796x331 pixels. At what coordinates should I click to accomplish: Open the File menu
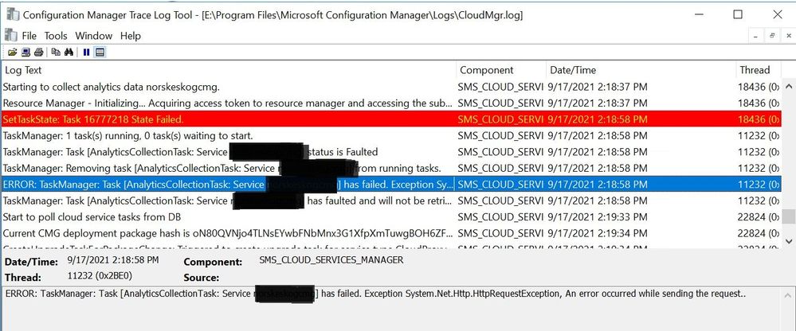click(x=29, y=36)
